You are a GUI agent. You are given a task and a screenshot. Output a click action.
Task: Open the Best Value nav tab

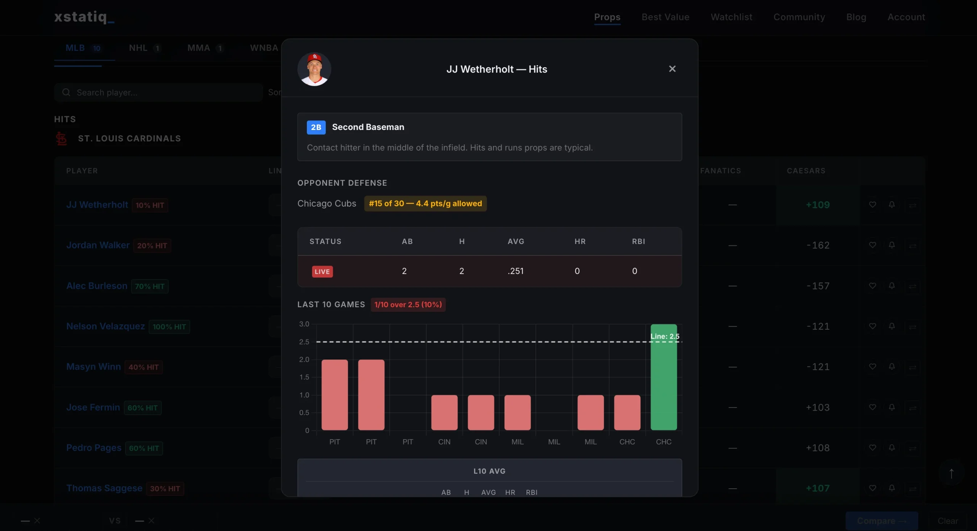click(665, 17)
